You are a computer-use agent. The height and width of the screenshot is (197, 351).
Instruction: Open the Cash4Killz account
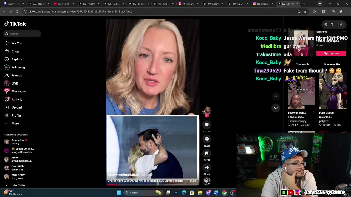15,168
